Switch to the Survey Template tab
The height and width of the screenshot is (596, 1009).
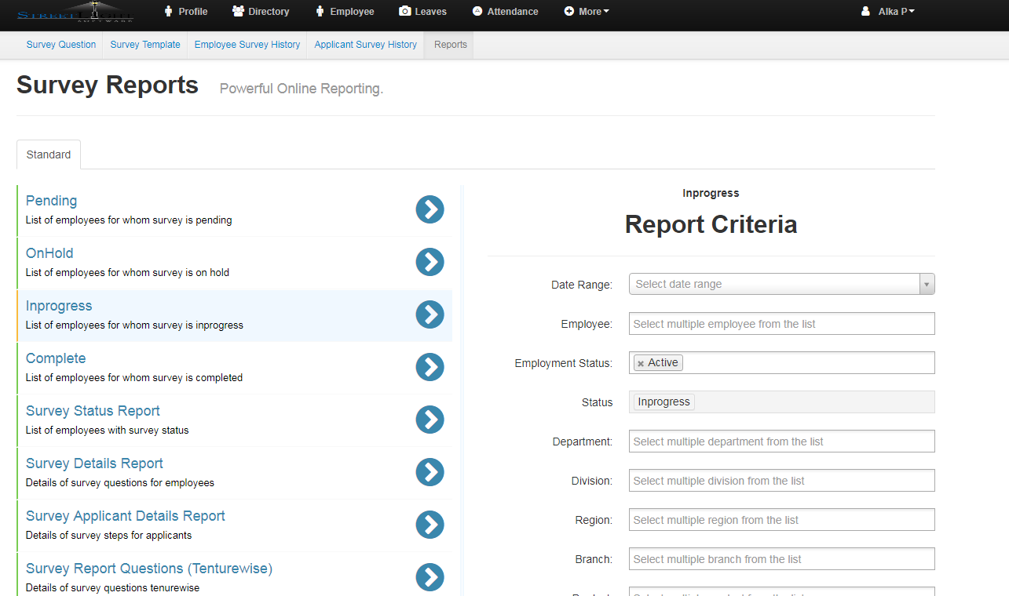click(x=145, y=45)
